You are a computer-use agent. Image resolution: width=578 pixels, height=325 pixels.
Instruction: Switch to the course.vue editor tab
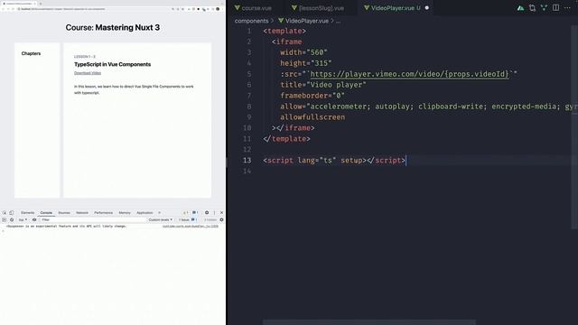point(253,8)
